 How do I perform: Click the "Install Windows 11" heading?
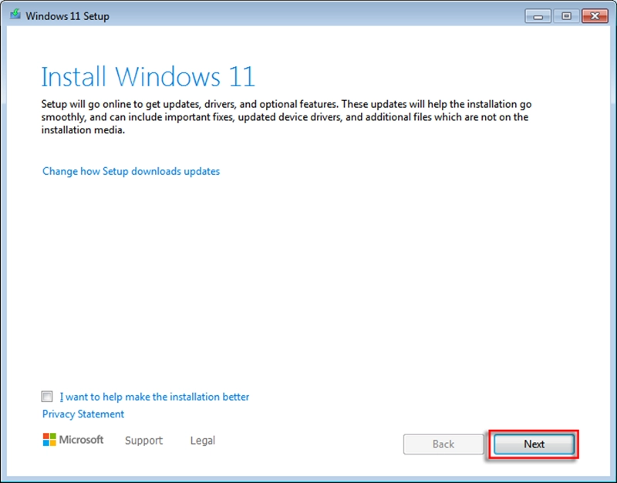[148, 76]
